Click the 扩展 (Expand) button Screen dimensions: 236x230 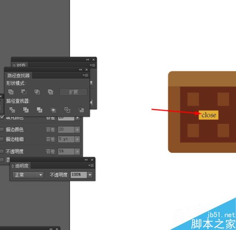73,92
